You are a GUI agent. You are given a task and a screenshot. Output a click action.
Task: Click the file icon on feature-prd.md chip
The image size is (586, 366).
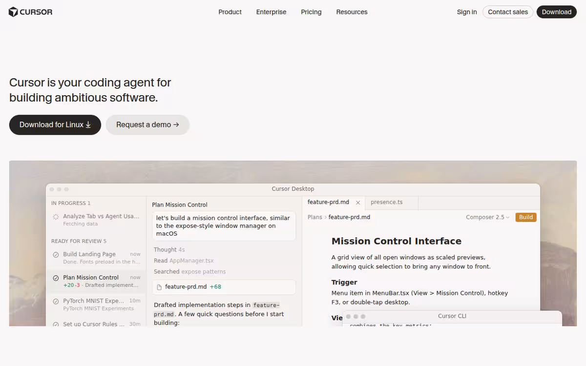159,287
